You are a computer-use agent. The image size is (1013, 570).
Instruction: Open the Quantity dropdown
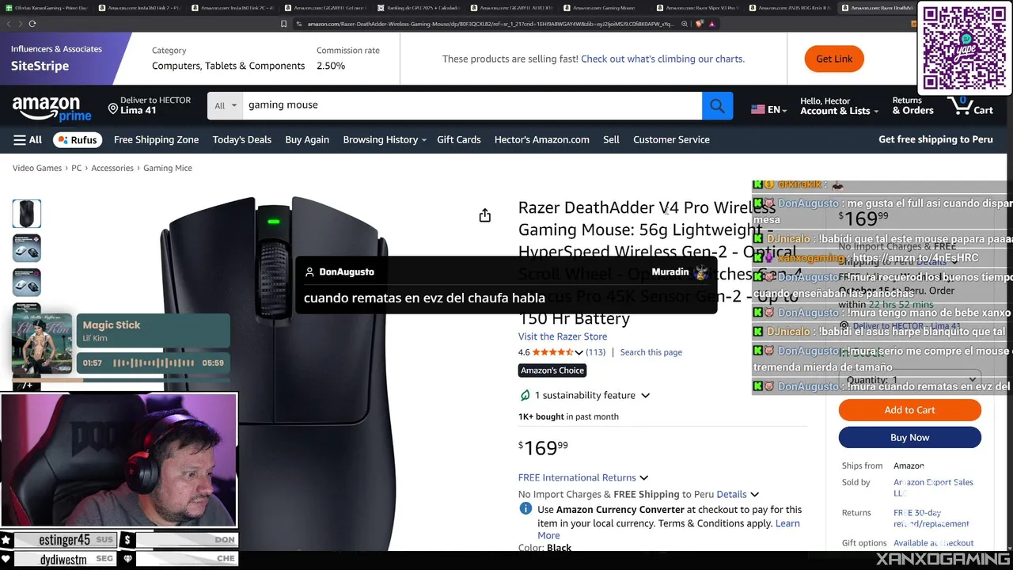tap(909, 380)
